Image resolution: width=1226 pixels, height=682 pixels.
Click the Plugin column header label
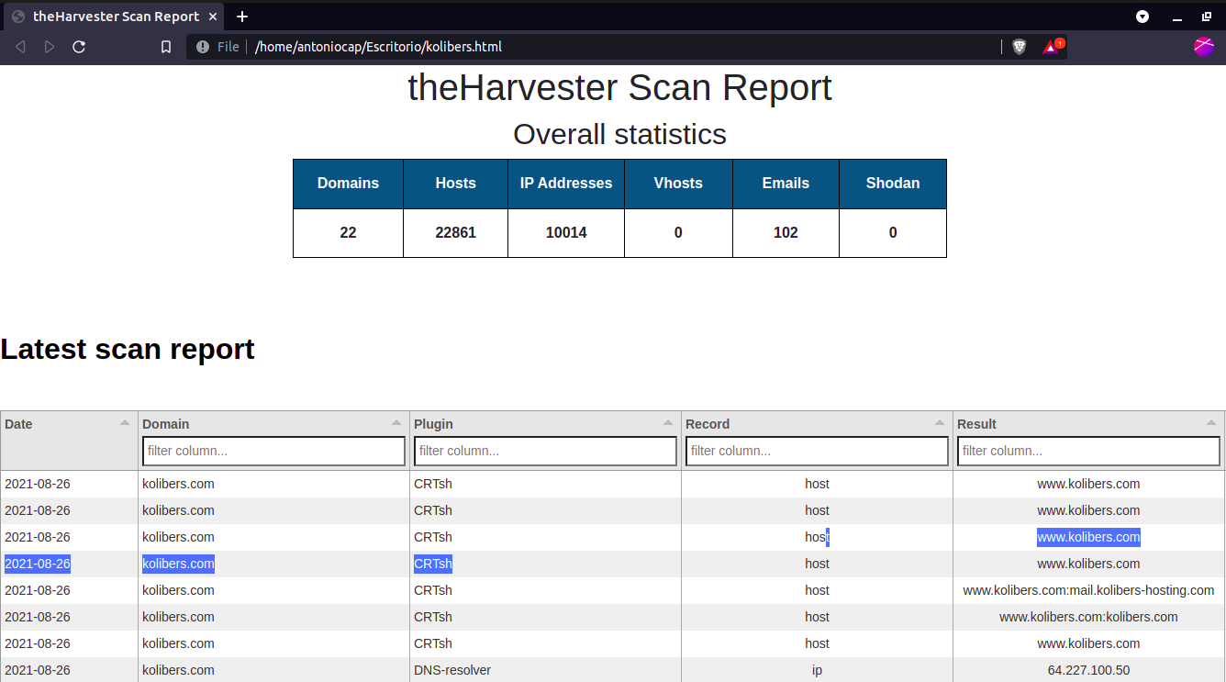pos(433,424)
